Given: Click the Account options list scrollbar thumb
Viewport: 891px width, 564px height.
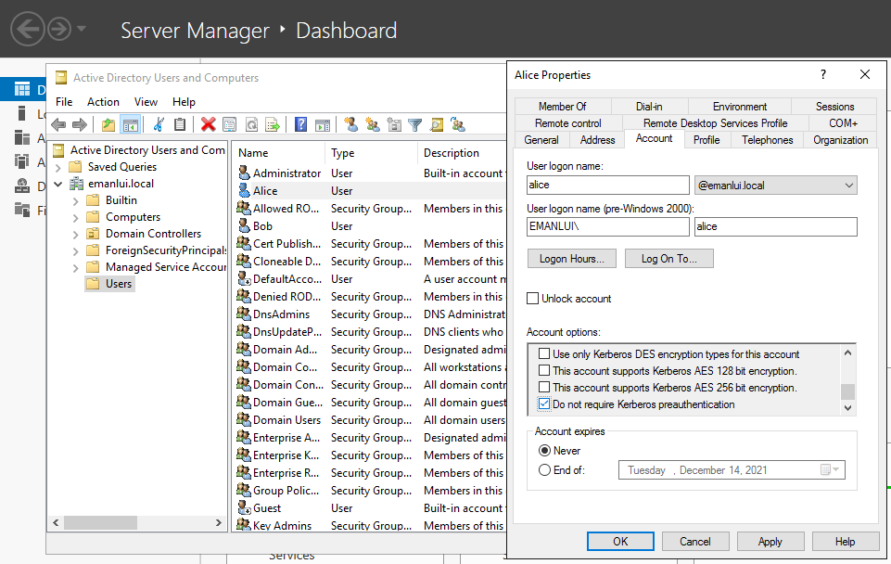Looking at the screenshot, I should [847, 391].
